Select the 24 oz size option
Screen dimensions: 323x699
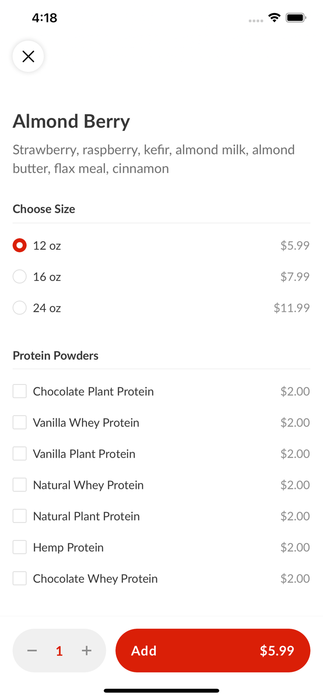(20, 308)
